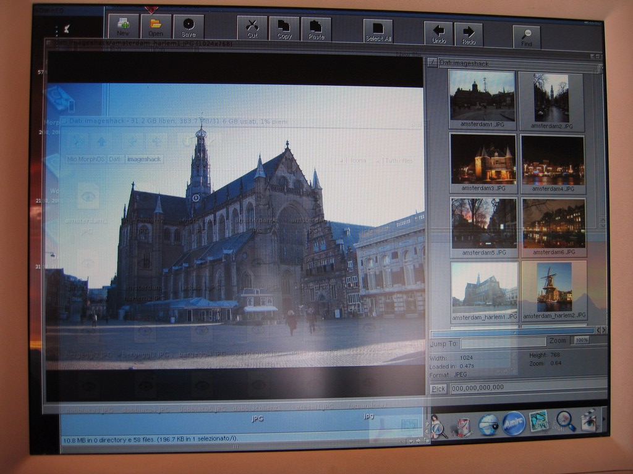Screen dimensions: 633x474
Task: Click the Copy toolbar icon
Action: tap(284, 28)
